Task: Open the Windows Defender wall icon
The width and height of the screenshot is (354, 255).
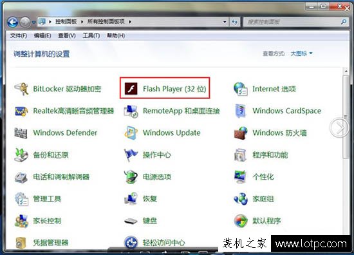Action: (21, 133)
